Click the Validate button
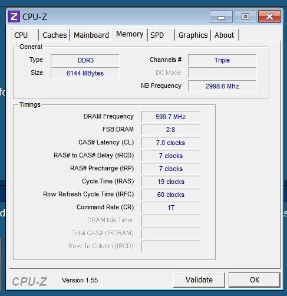Viewport: 287px width, 296px height. (199, 280)
